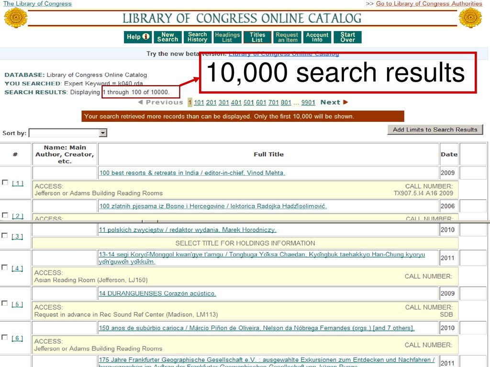This screenshot has width=490, height=367.
Task: Click call number TX907.5.I4 A16 2009
Action: click(423, 193)
